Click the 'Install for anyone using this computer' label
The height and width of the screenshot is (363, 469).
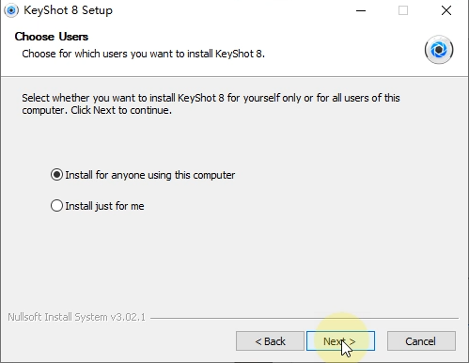pyautogui.click(x=150, y=175)
